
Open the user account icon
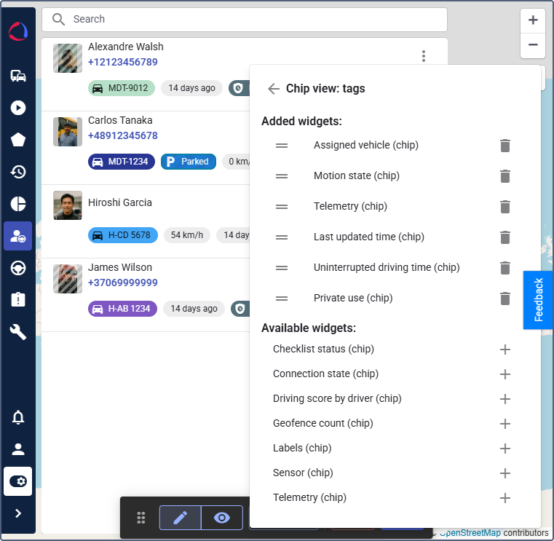point(18,449)
